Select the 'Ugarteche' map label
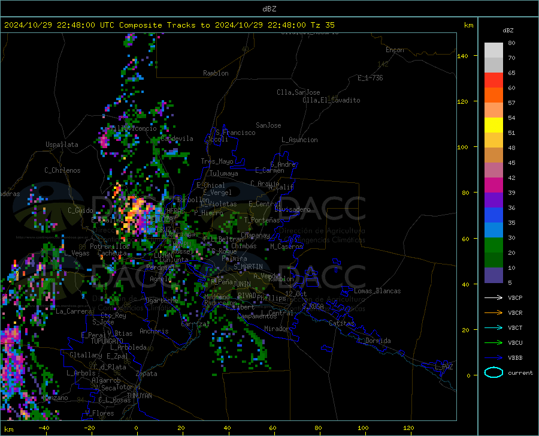Image resolution: width=539 pixels, height=436 pixels. pos(162,300)
